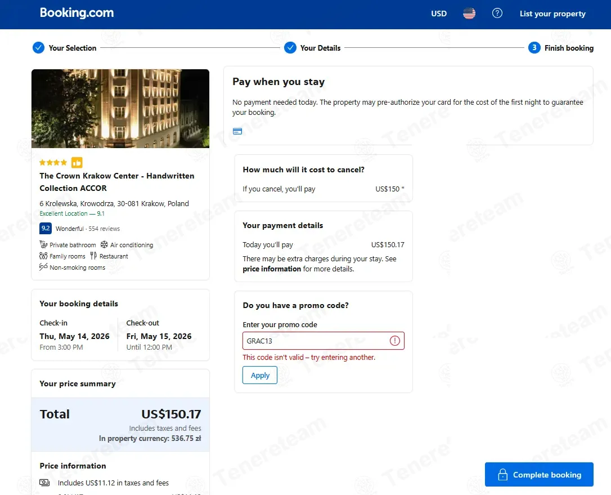
Task: Click the From 3:00 PM check-in time
Action: [x=61, y=347]
